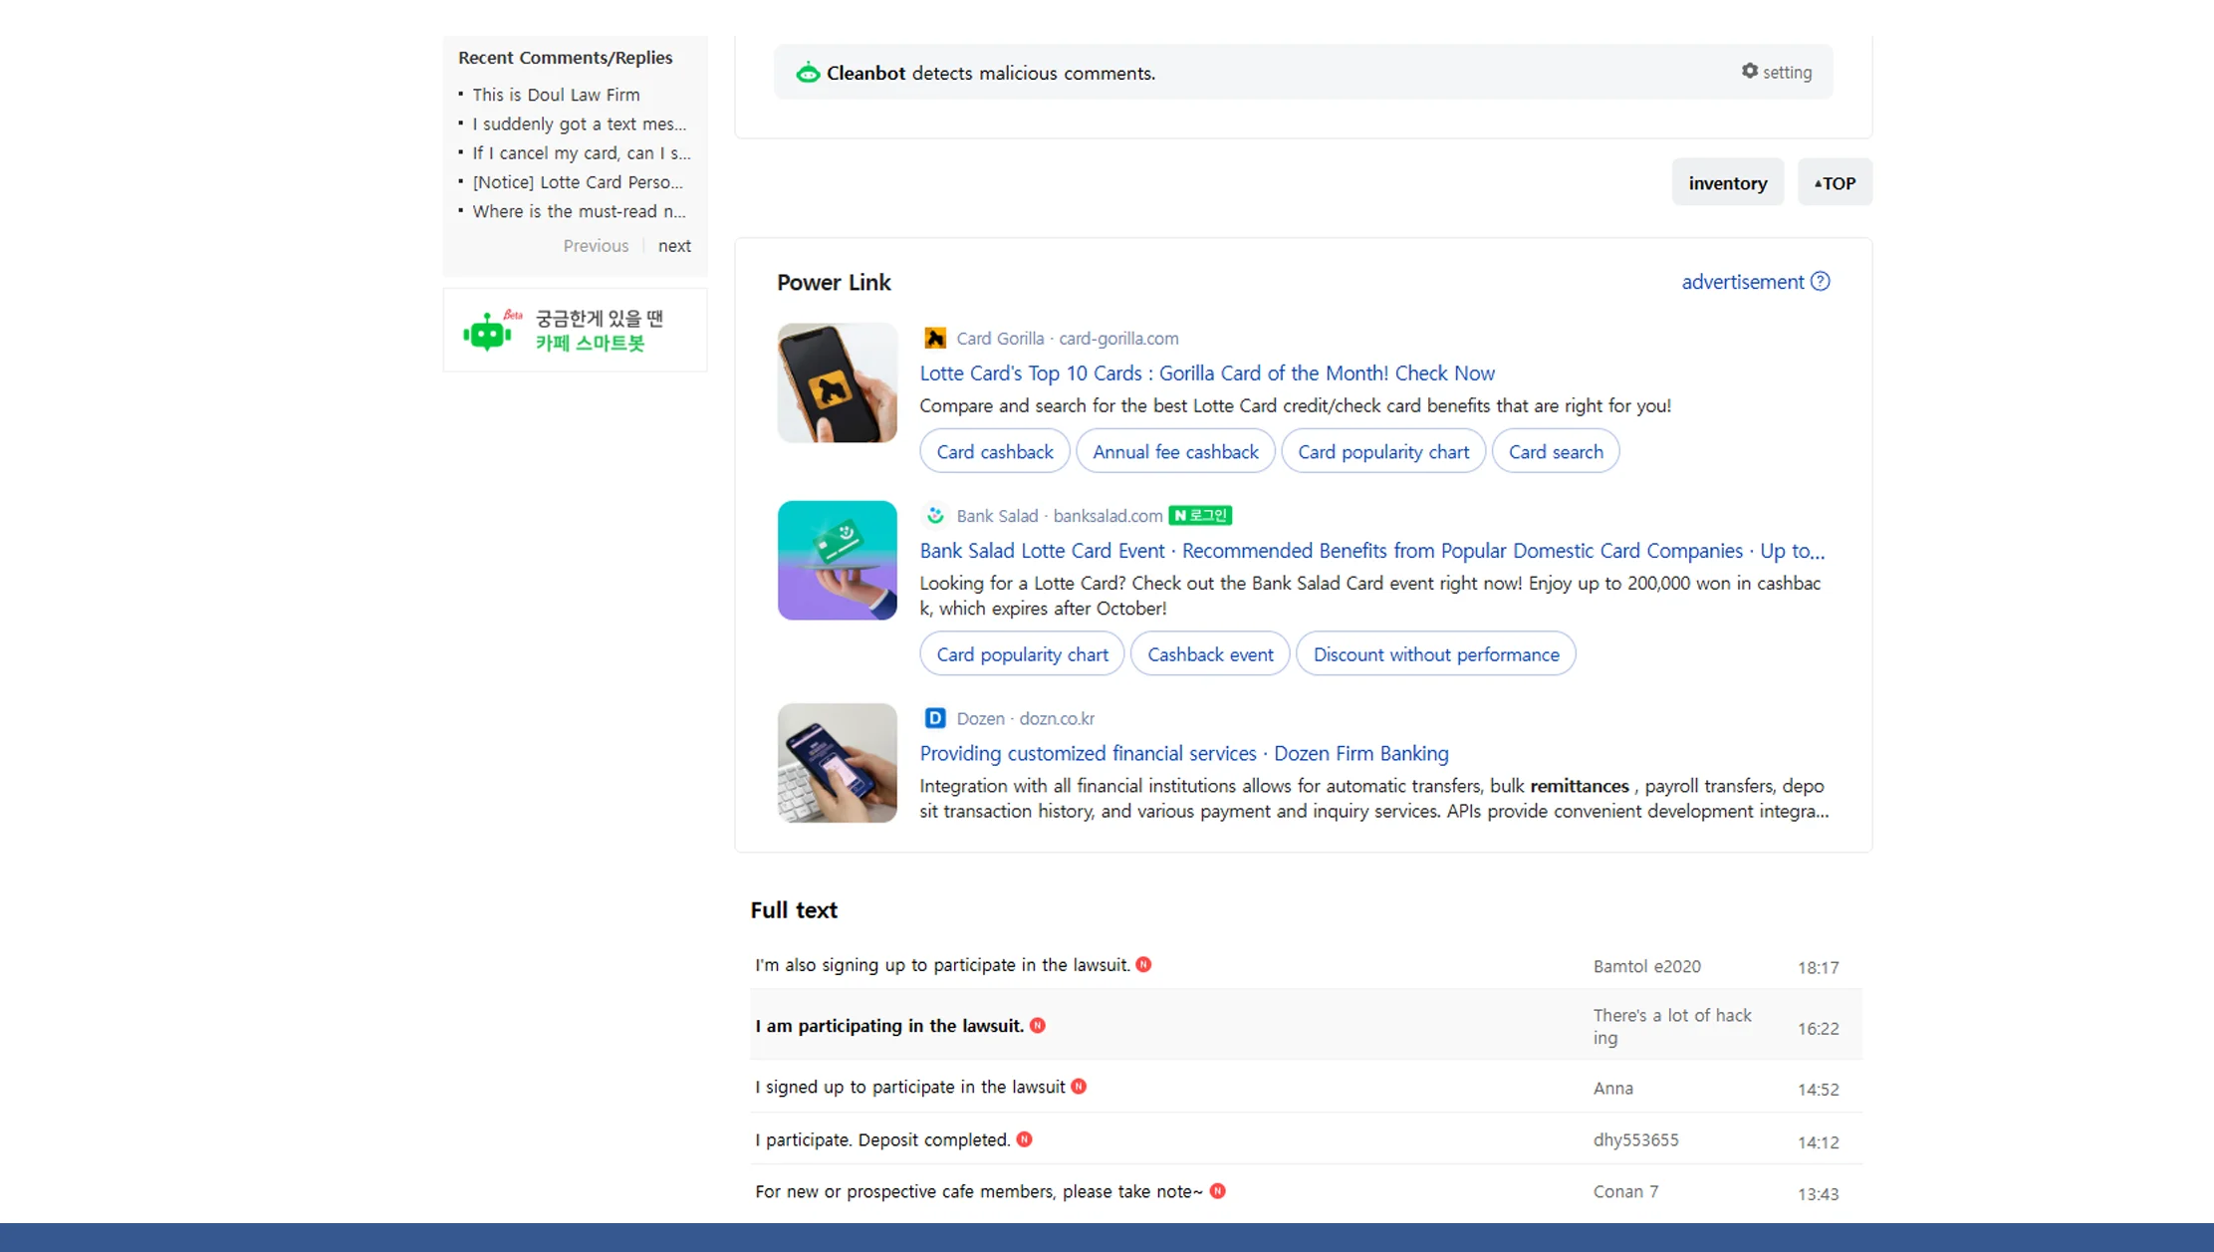Click the TOP button
Viewport: 2214px width, 1252px height.
pos(1834,182)
